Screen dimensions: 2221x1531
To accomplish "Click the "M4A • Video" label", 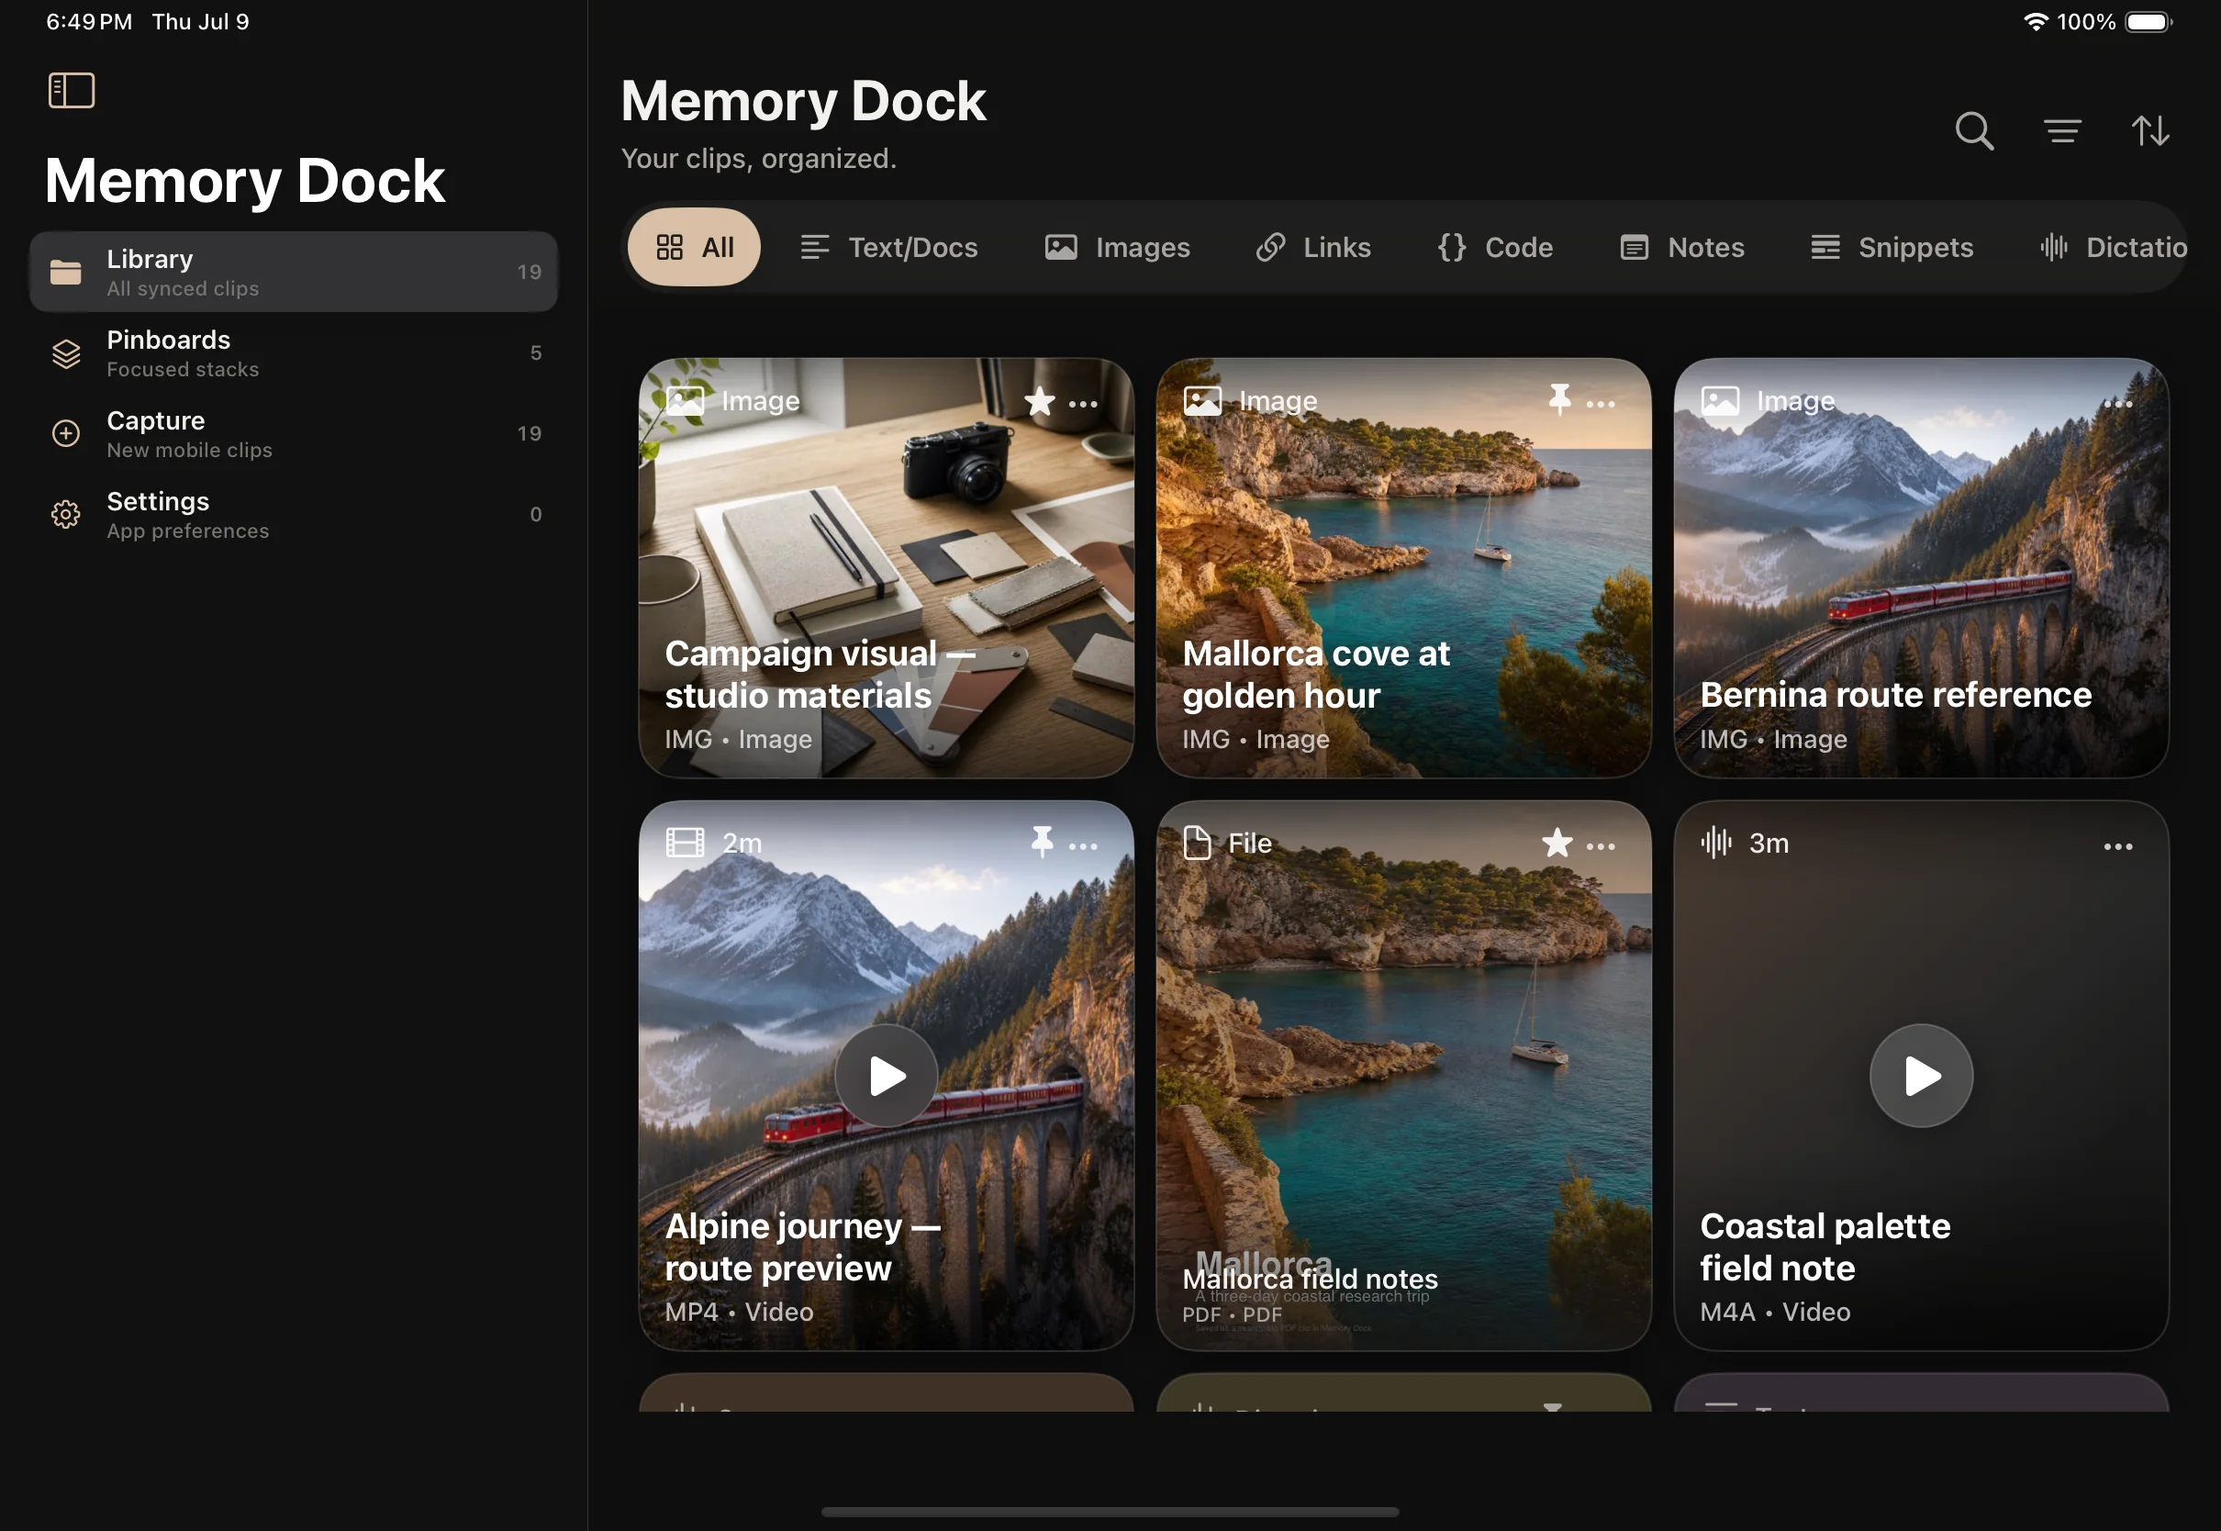I will click(1775, 1312).
